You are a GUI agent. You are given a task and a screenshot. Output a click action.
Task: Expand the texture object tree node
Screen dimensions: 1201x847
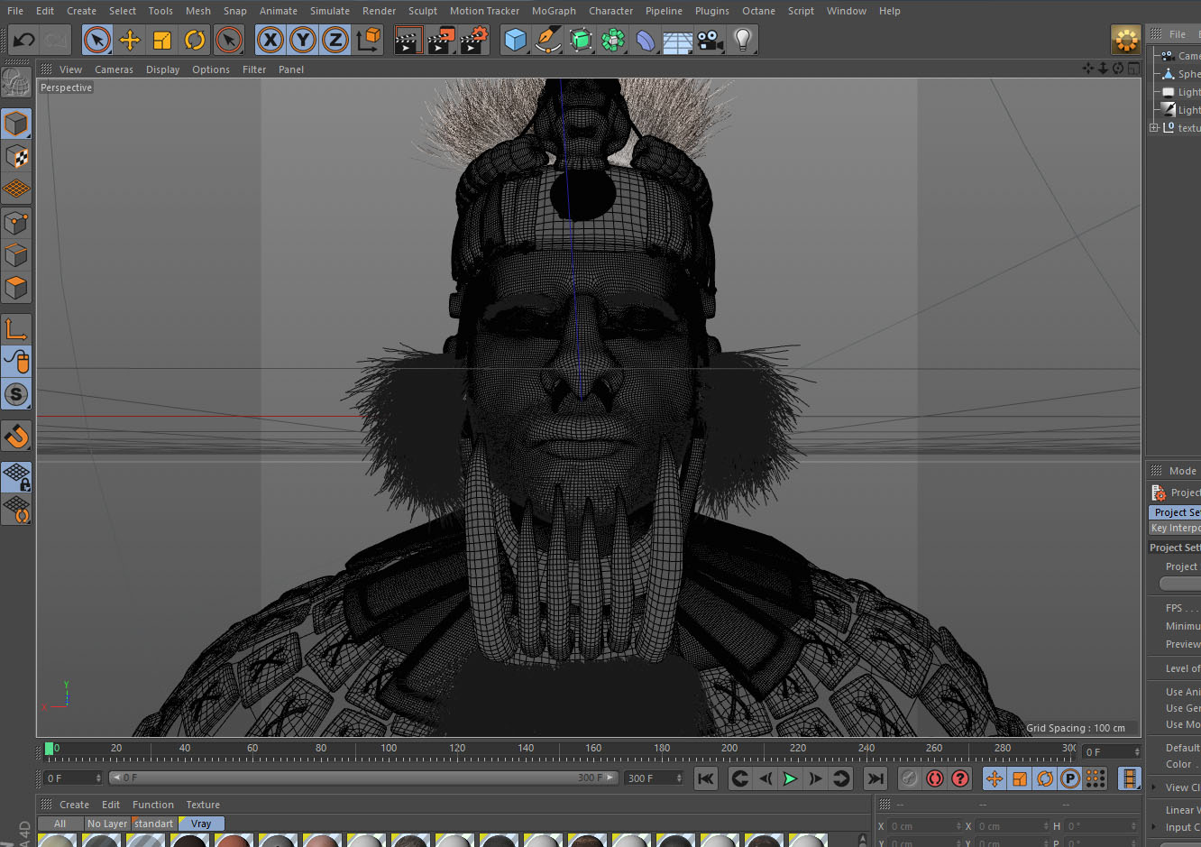1154,128
